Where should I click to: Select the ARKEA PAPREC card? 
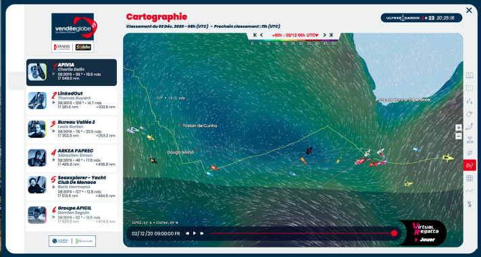(x=72, y=158)
